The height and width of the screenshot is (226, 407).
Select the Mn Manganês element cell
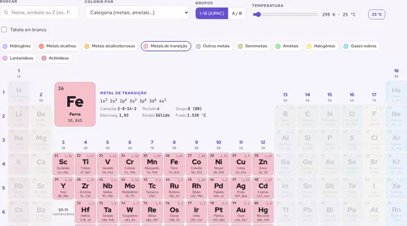coord(152,164)
